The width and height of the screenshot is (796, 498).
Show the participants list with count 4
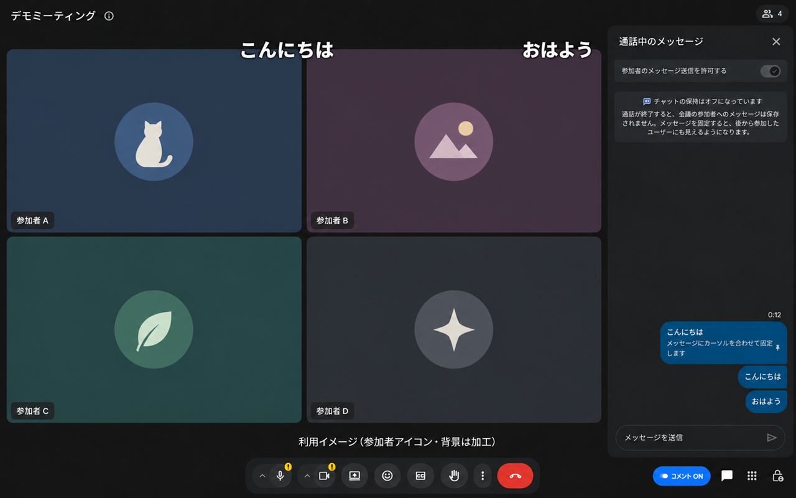772,14
